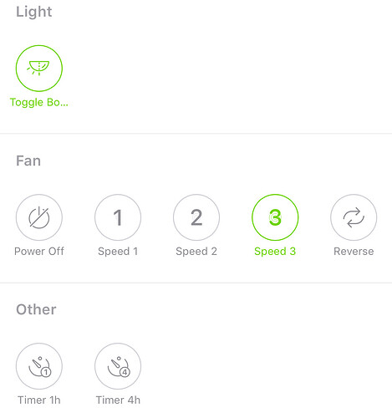392x418 pixels.
Task: Click the green 'Speed 3' label
Action: [275, 252]
